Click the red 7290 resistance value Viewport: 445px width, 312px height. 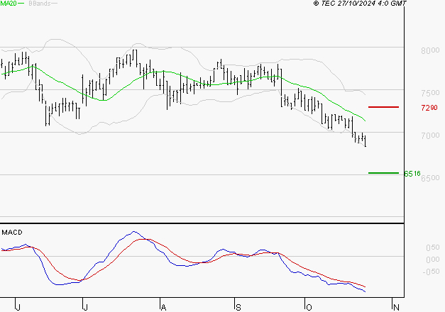[x=429, y=108]
